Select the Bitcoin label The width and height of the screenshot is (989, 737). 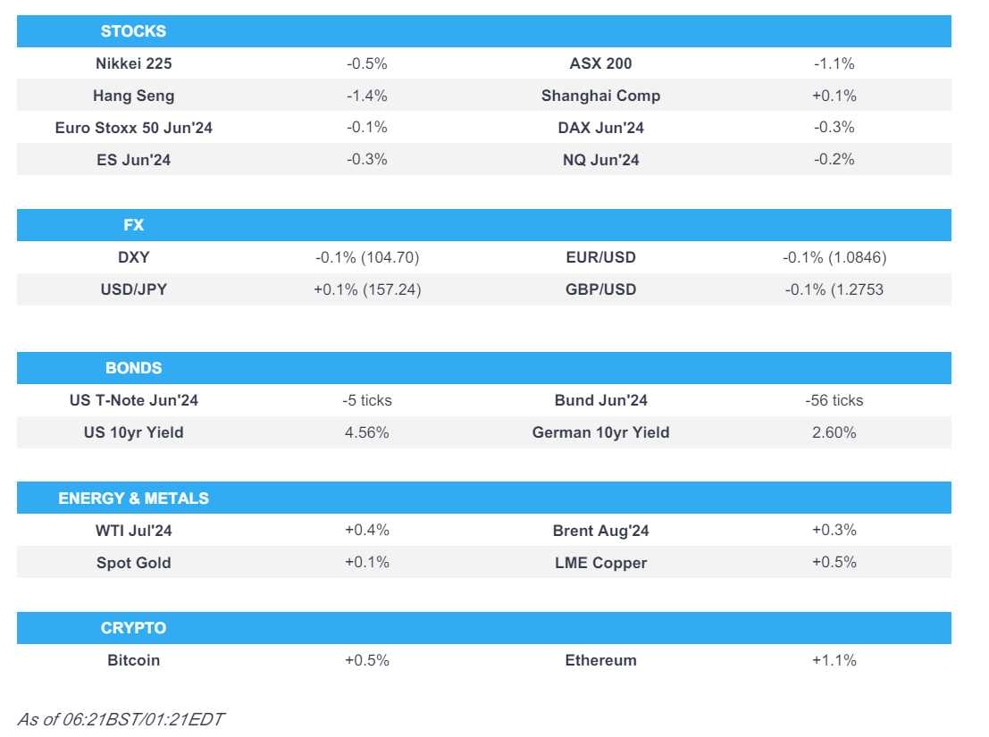tap(133, 661)
